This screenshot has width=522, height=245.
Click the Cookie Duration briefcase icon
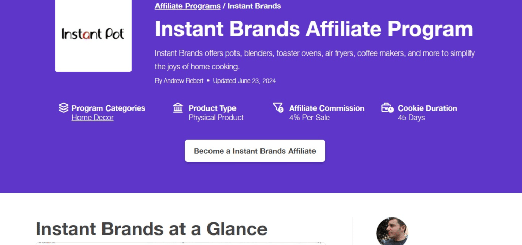click(387, 108)
